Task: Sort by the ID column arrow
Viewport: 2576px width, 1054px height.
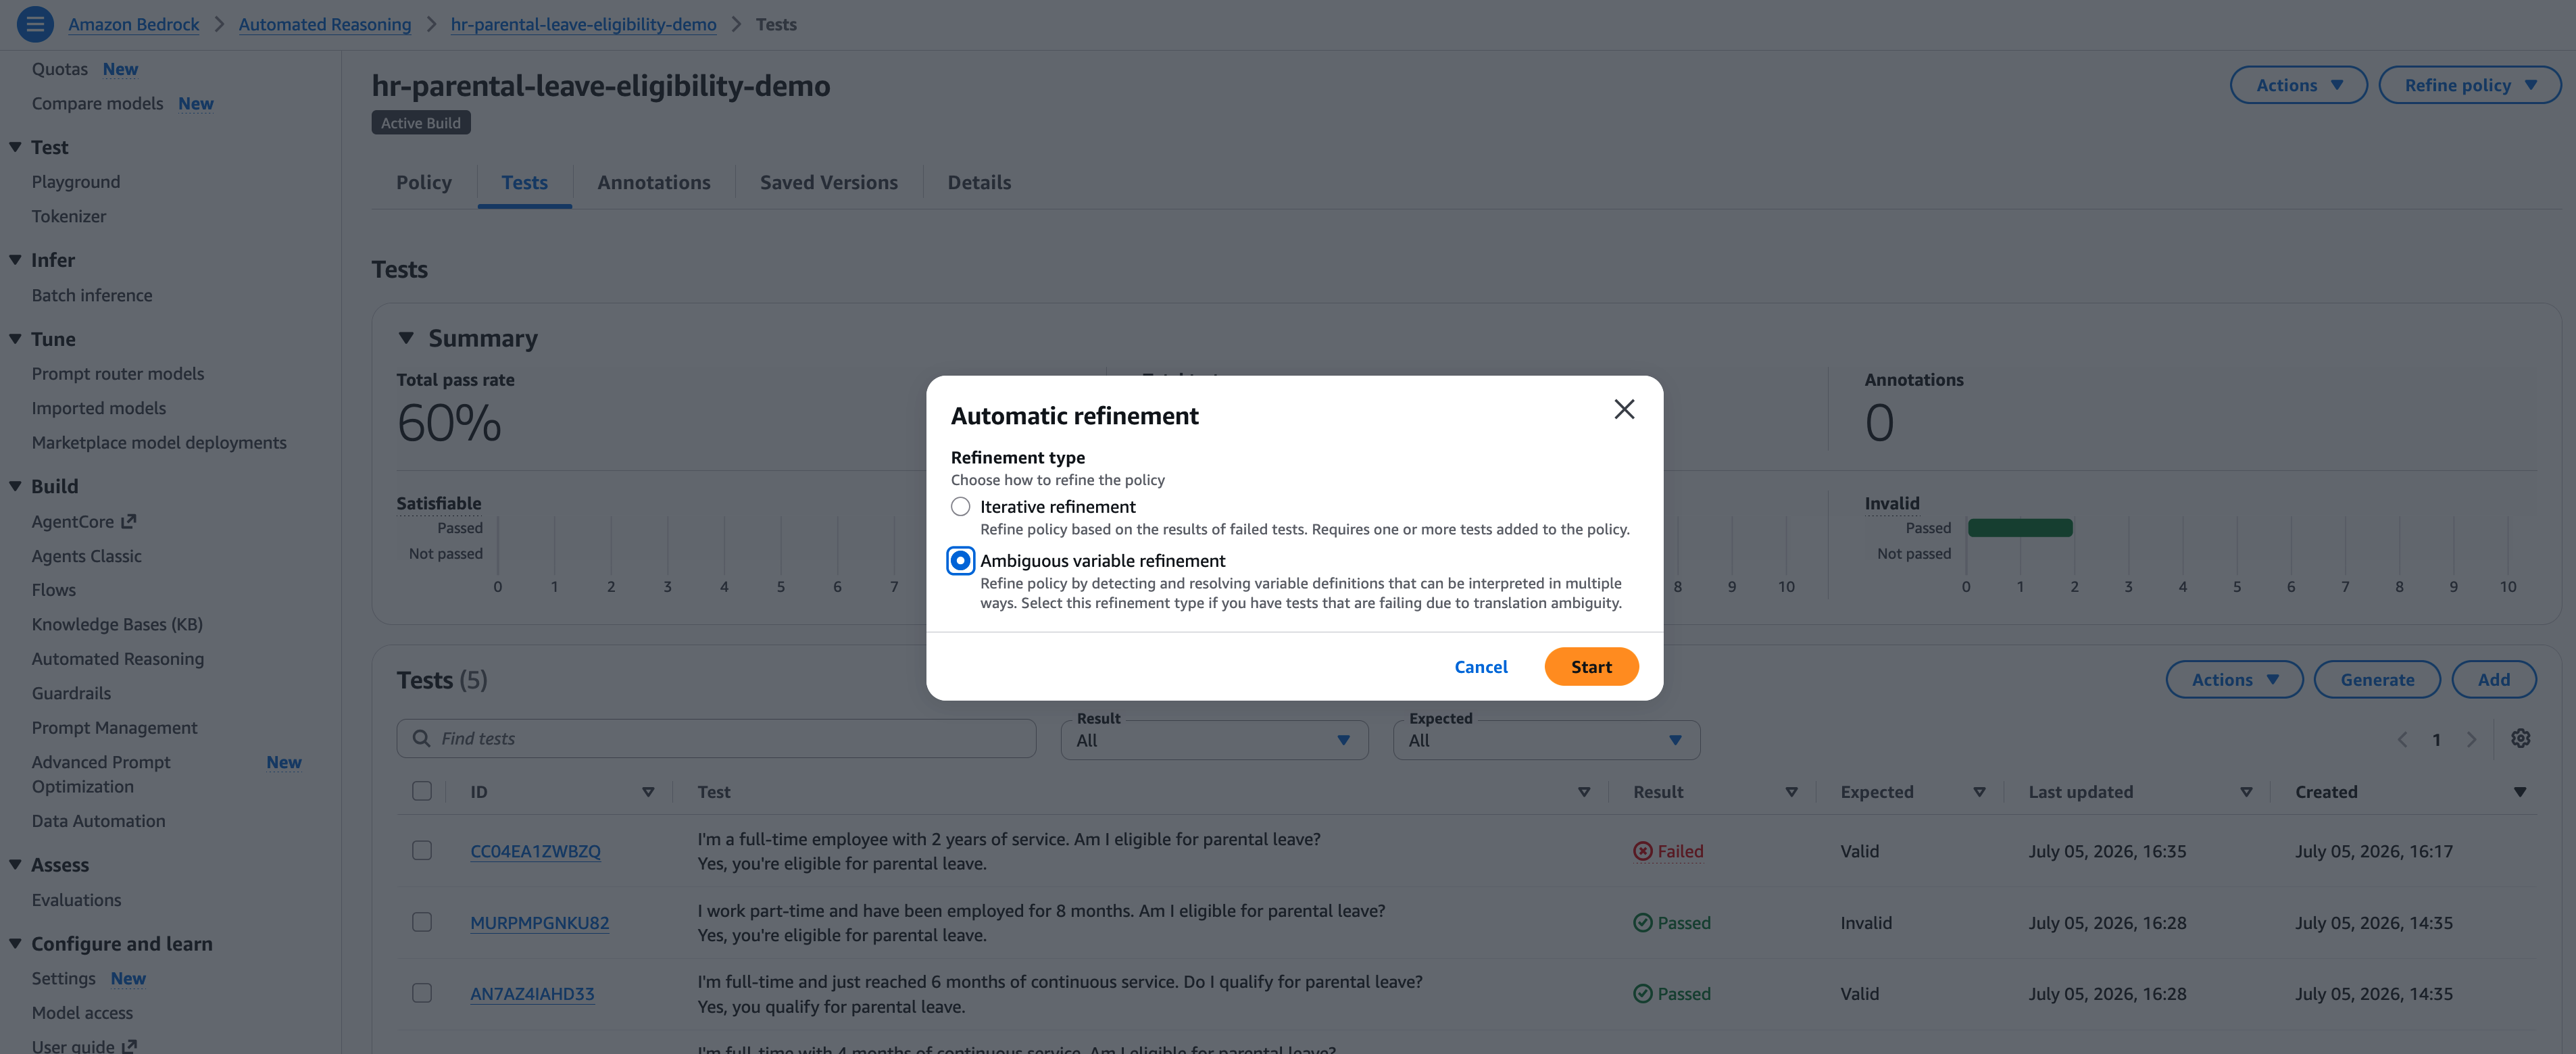Action: pyautogui.click(x=648, y=792)
